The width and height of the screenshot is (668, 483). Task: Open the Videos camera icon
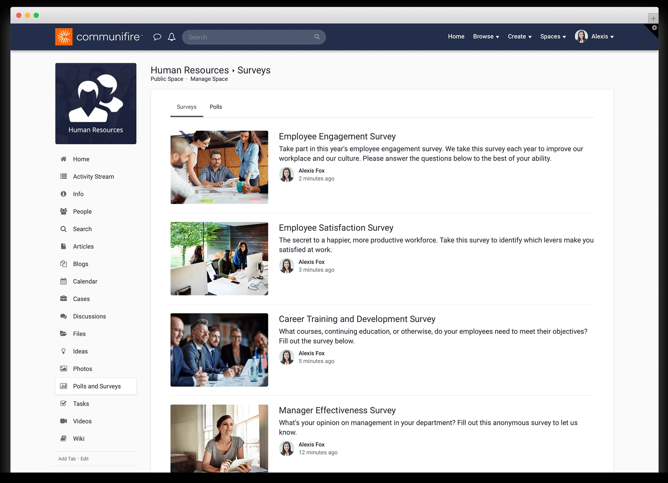(x=64, y=421)
